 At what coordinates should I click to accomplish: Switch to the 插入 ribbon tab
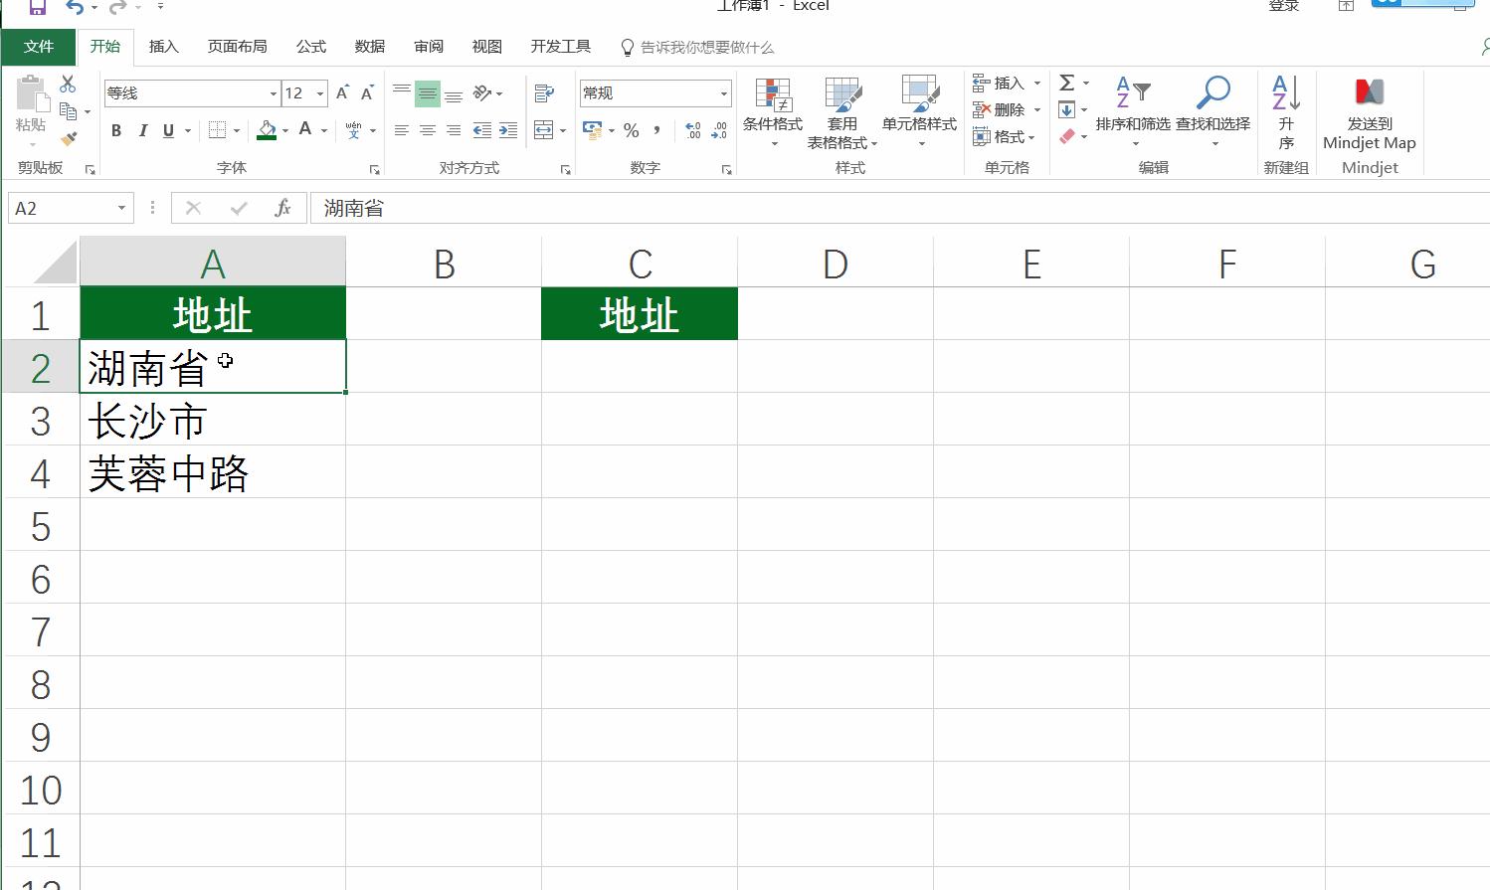coord(163,46)
